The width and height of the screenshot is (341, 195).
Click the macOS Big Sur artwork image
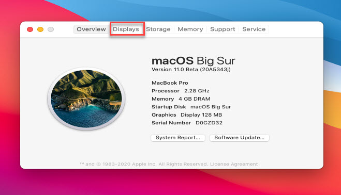(86, 99)
